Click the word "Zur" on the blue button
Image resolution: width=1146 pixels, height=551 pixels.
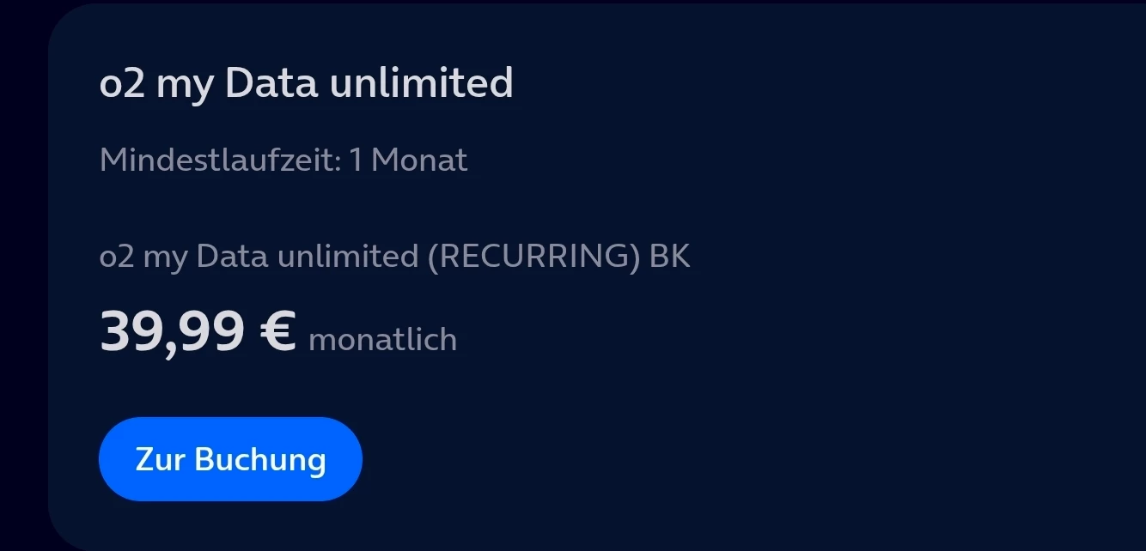point(160,460)
